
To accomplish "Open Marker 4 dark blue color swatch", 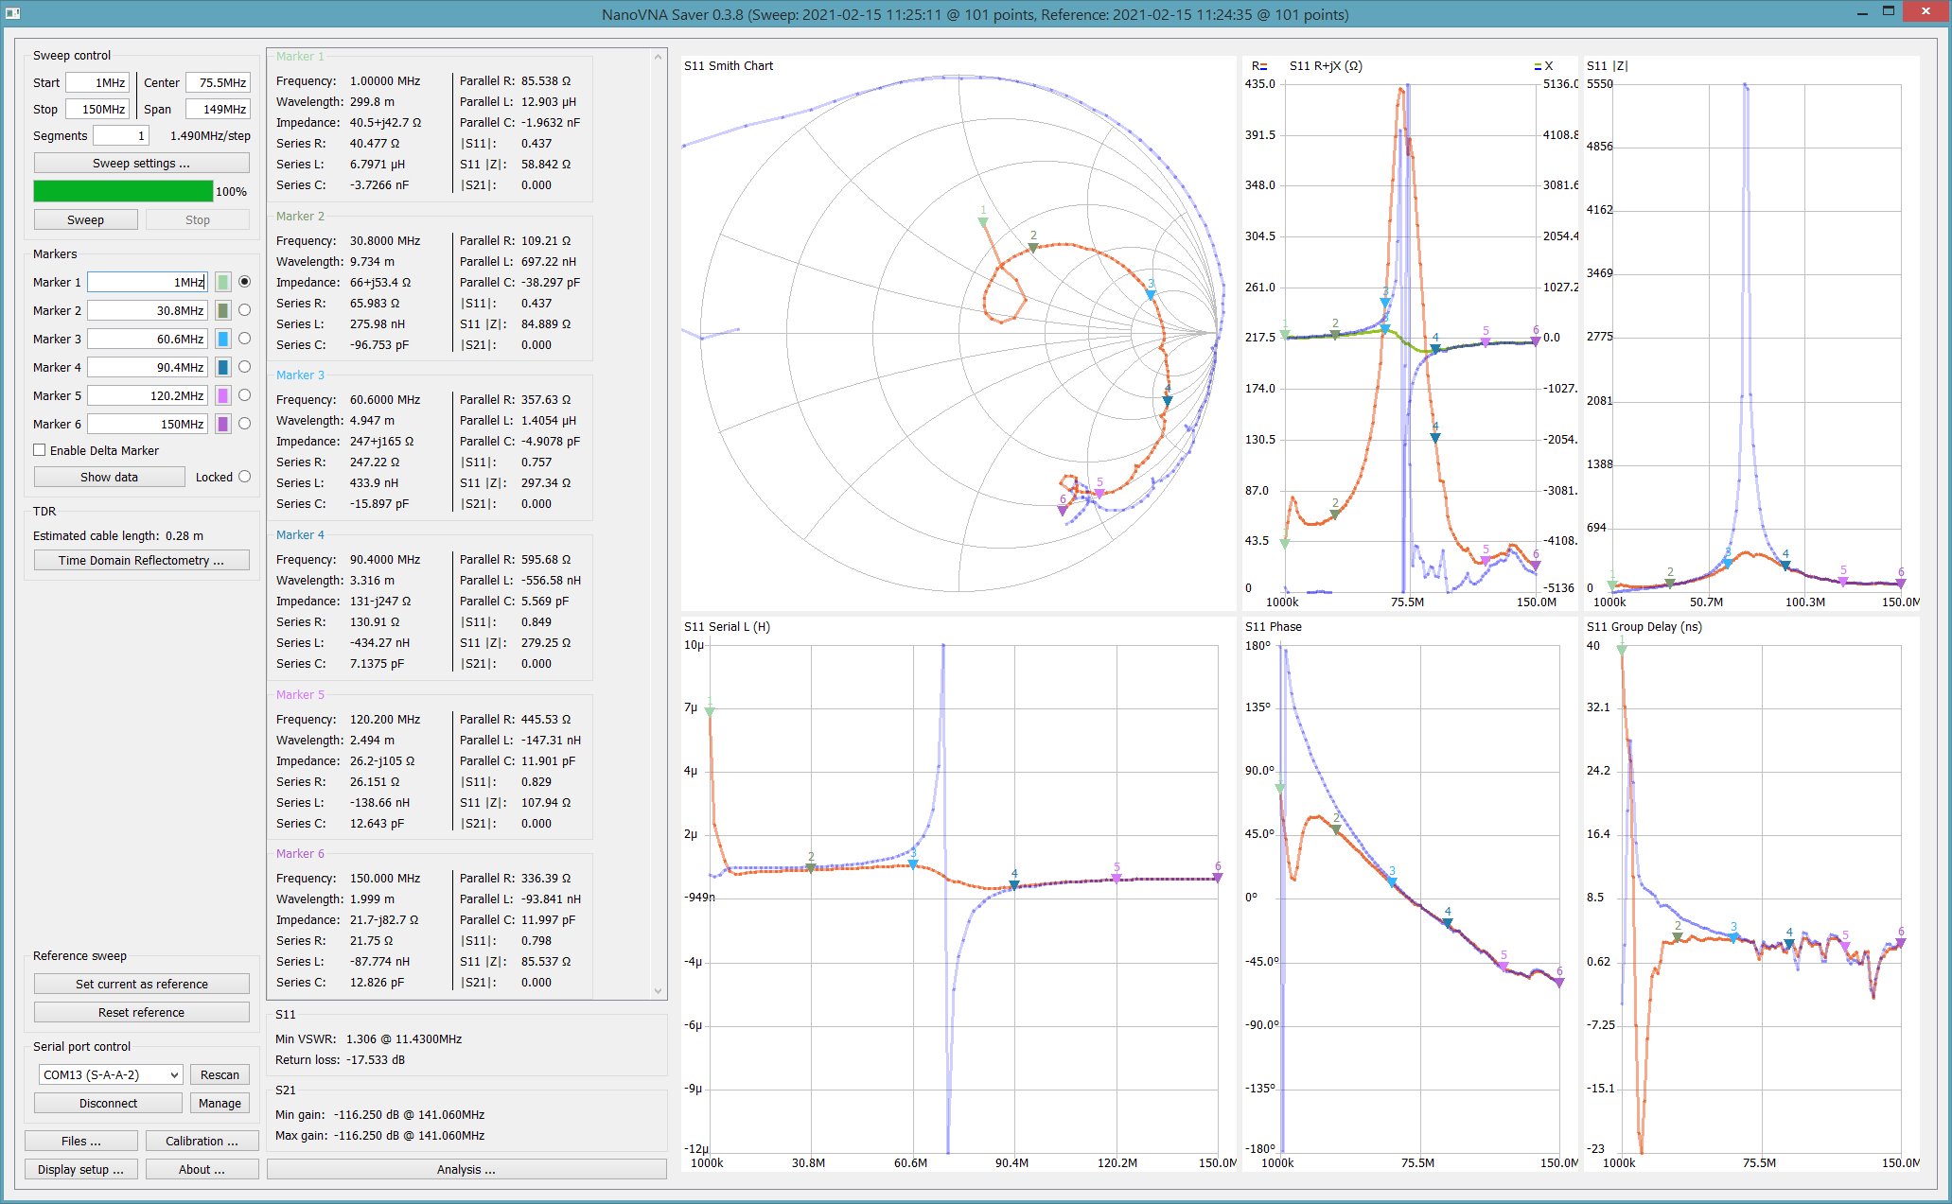I will click(223, 367).
